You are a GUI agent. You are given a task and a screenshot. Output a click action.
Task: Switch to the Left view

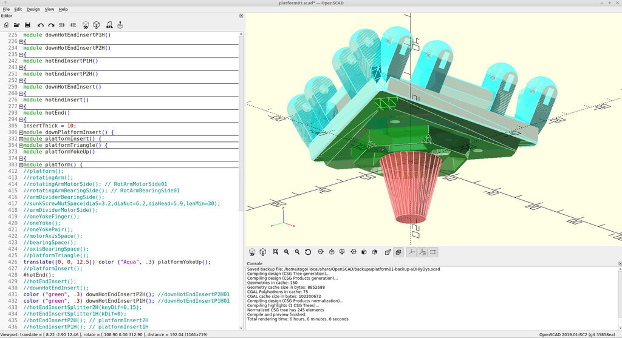(353, 252)
